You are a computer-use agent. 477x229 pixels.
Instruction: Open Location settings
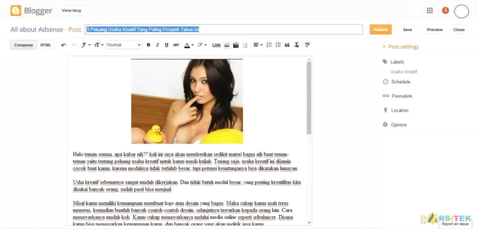[396, 110]
